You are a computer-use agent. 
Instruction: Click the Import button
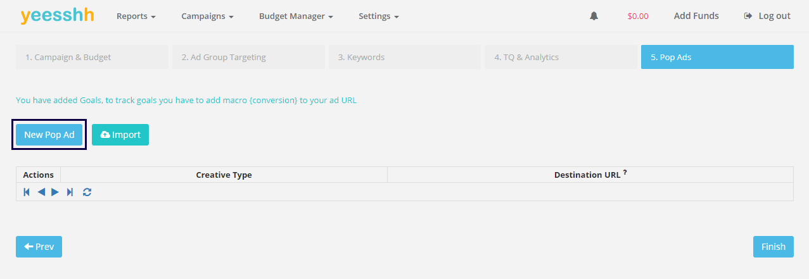(120, 135)
